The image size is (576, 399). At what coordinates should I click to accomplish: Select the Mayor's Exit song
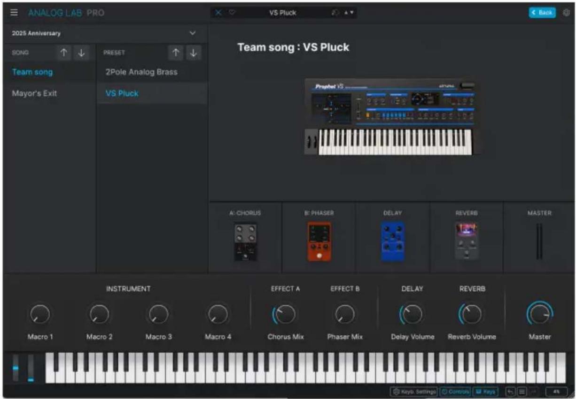[x=50, y=93]
